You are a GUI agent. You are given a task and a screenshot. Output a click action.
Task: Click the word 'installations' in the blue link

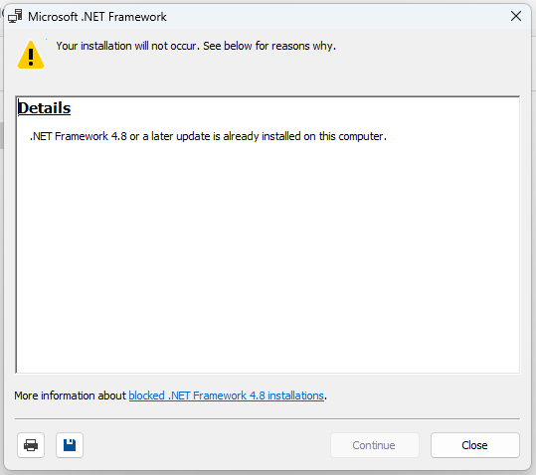[295, 396]
